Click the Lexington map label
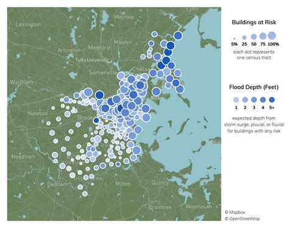289x228 pixels. click(28, 24)
